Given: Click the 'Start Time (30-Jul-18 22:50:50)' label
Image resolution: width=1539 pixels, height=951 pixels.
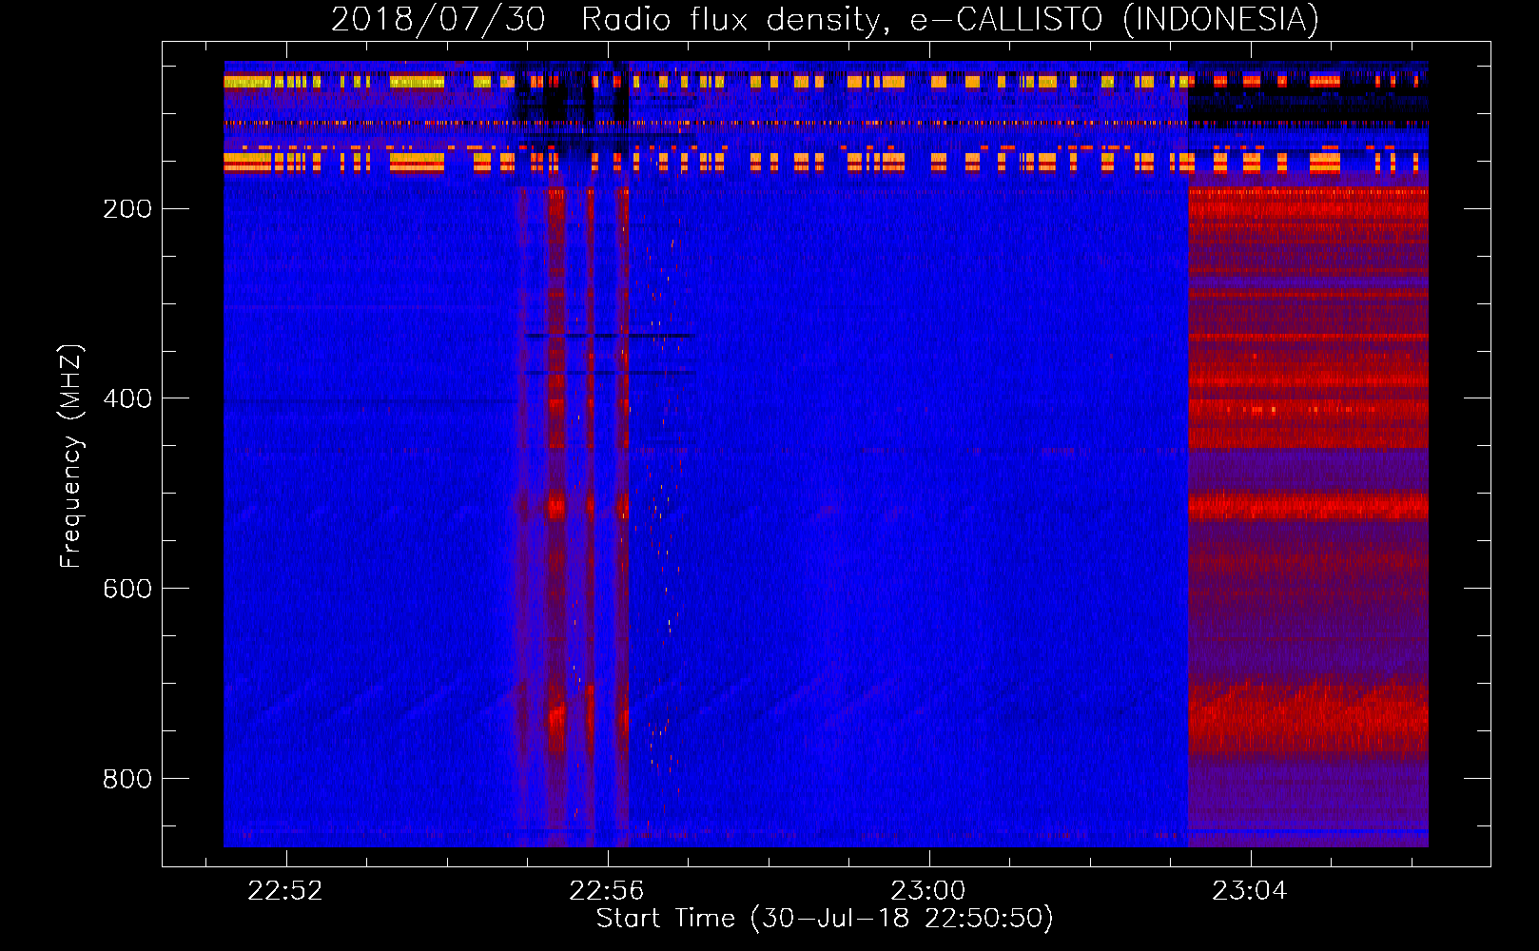Looking at the screenshot, I should [825, 919].
